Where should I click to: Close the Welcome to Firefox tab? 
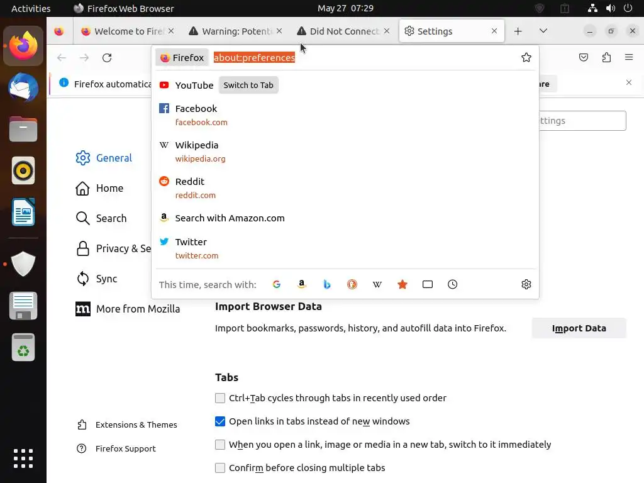coord(171,31)
